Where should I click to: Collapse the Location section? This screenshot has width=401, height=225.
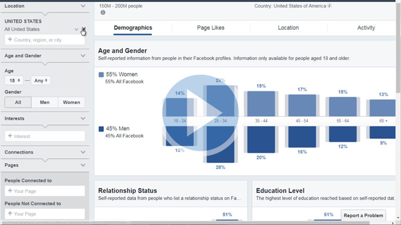83,6
